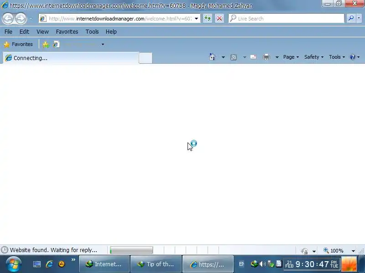This screenshot has width=365, height=273.
Task: Expand the feeds dropdown arrow
Action: (245, 57)
